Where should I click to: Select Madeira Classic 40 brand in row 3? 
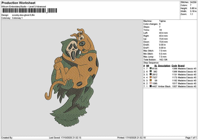pos(187,75)
